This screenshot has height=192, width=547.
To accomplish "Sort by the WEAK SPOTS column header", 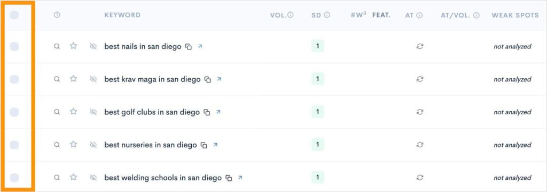I will click(515, 15).
